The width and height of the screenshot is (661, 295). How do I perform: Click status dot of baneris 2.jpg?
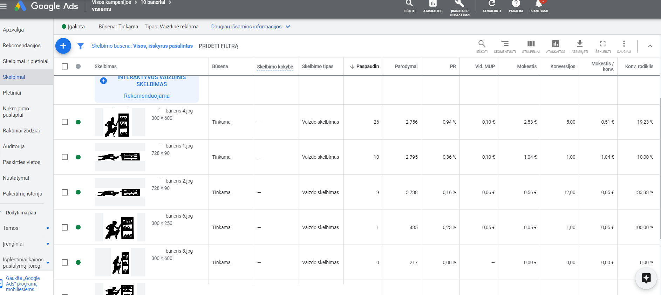78,192
